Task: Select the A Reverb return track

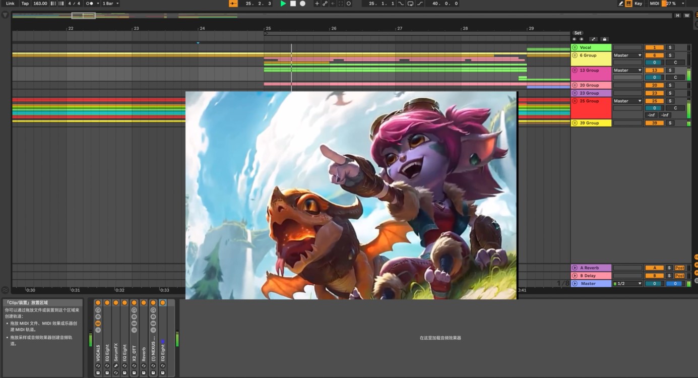Action: coord(591,268)
